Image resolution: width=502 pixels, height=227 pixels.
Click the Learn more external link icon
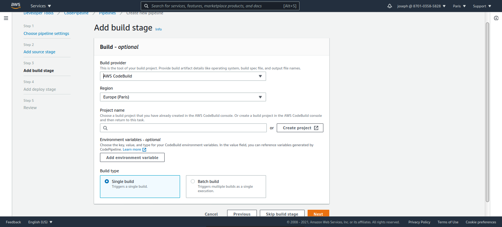(x=144, y=149)
